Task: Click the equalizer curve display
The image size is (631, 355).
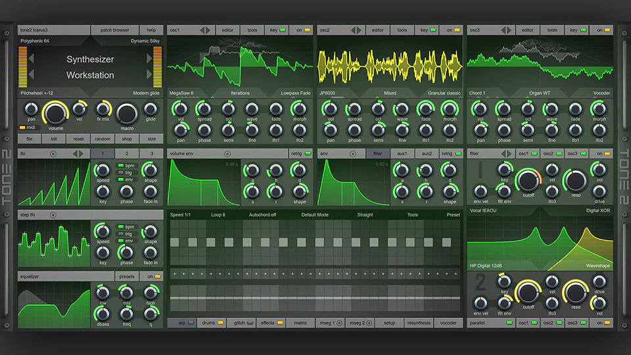Action: (x=54, y=304)
